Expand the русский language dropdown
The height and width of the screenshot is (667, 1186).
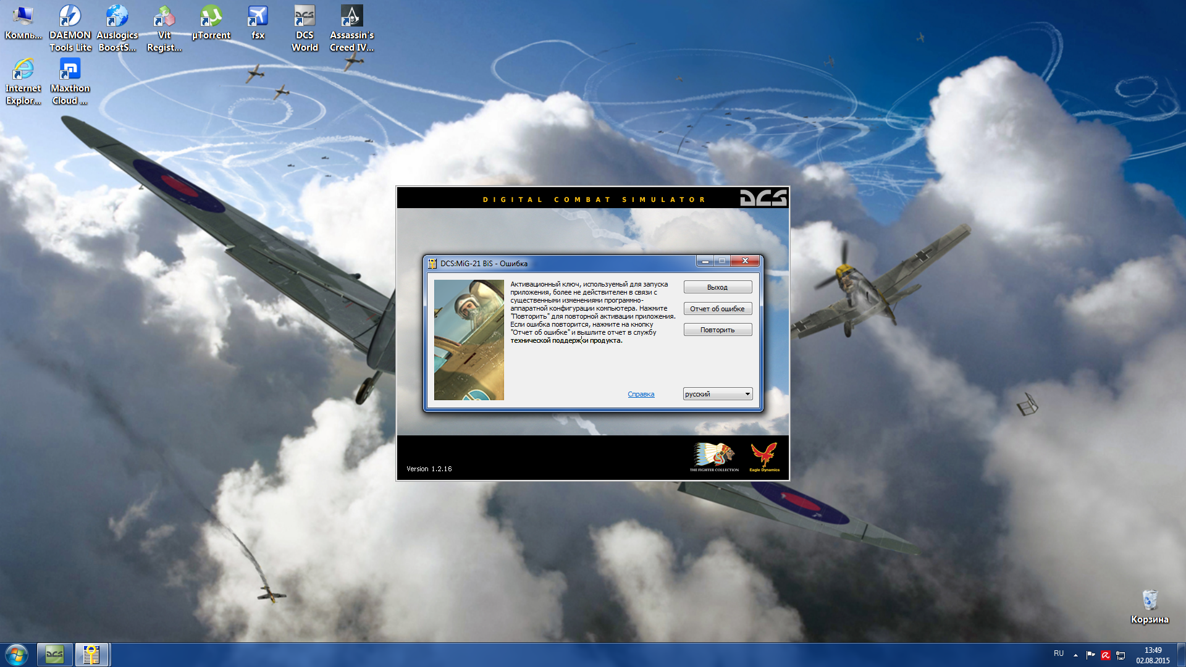717,394
